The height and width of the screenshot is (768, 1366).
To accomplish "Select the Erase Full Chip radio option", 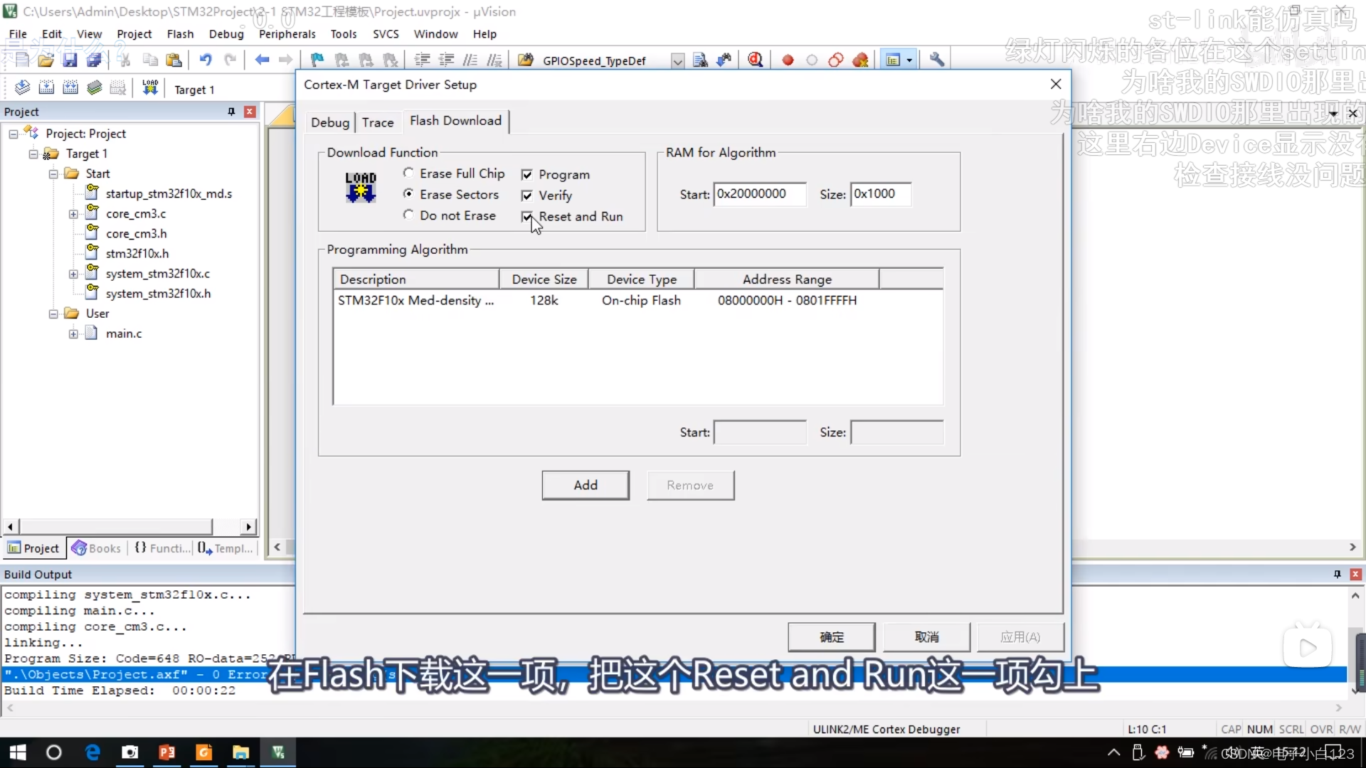I will pos(408,173).
